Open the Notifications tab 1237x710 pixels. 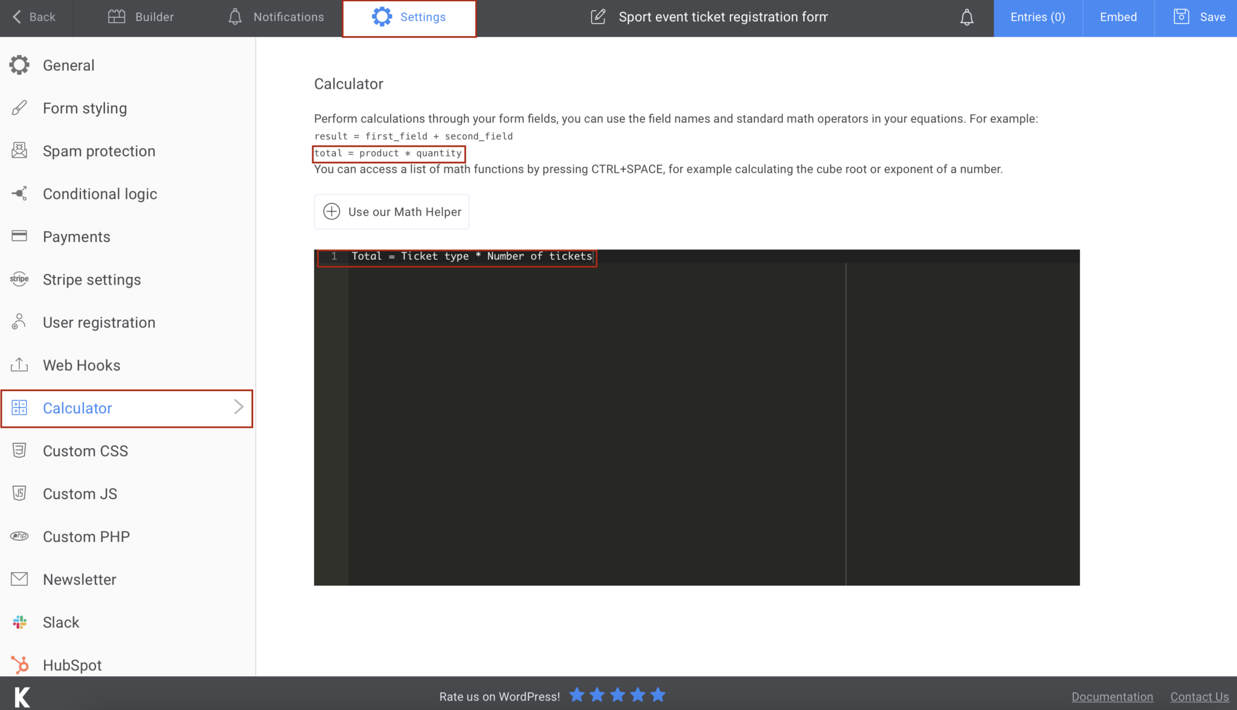[276, 17]
